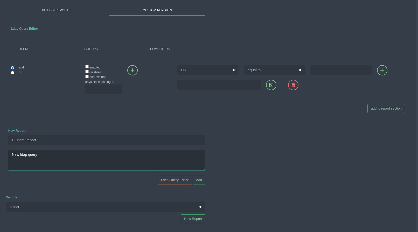The image size is (418, 232).
Task: Open the Groups tab
Action: pos(91,49)
